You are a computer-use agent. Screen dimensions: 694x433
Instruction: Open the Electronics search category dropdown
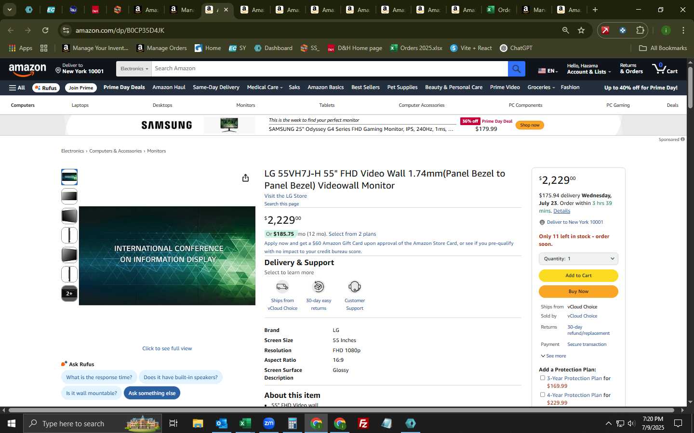[x=134, y=69]
